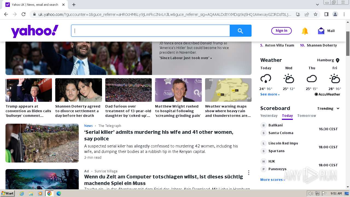Viewport: 350px width, 197px height.
Task: Reload the page
Action: (x=24, y=14)
